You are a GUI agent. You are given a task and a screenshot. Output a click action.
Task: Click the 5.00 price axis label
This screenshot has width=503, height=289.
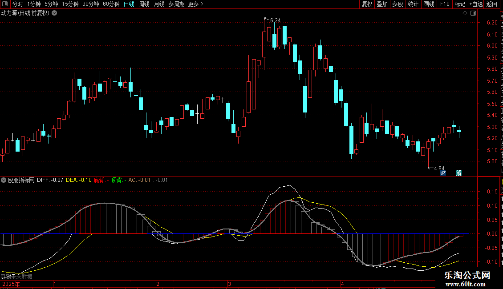coord(492,161)
